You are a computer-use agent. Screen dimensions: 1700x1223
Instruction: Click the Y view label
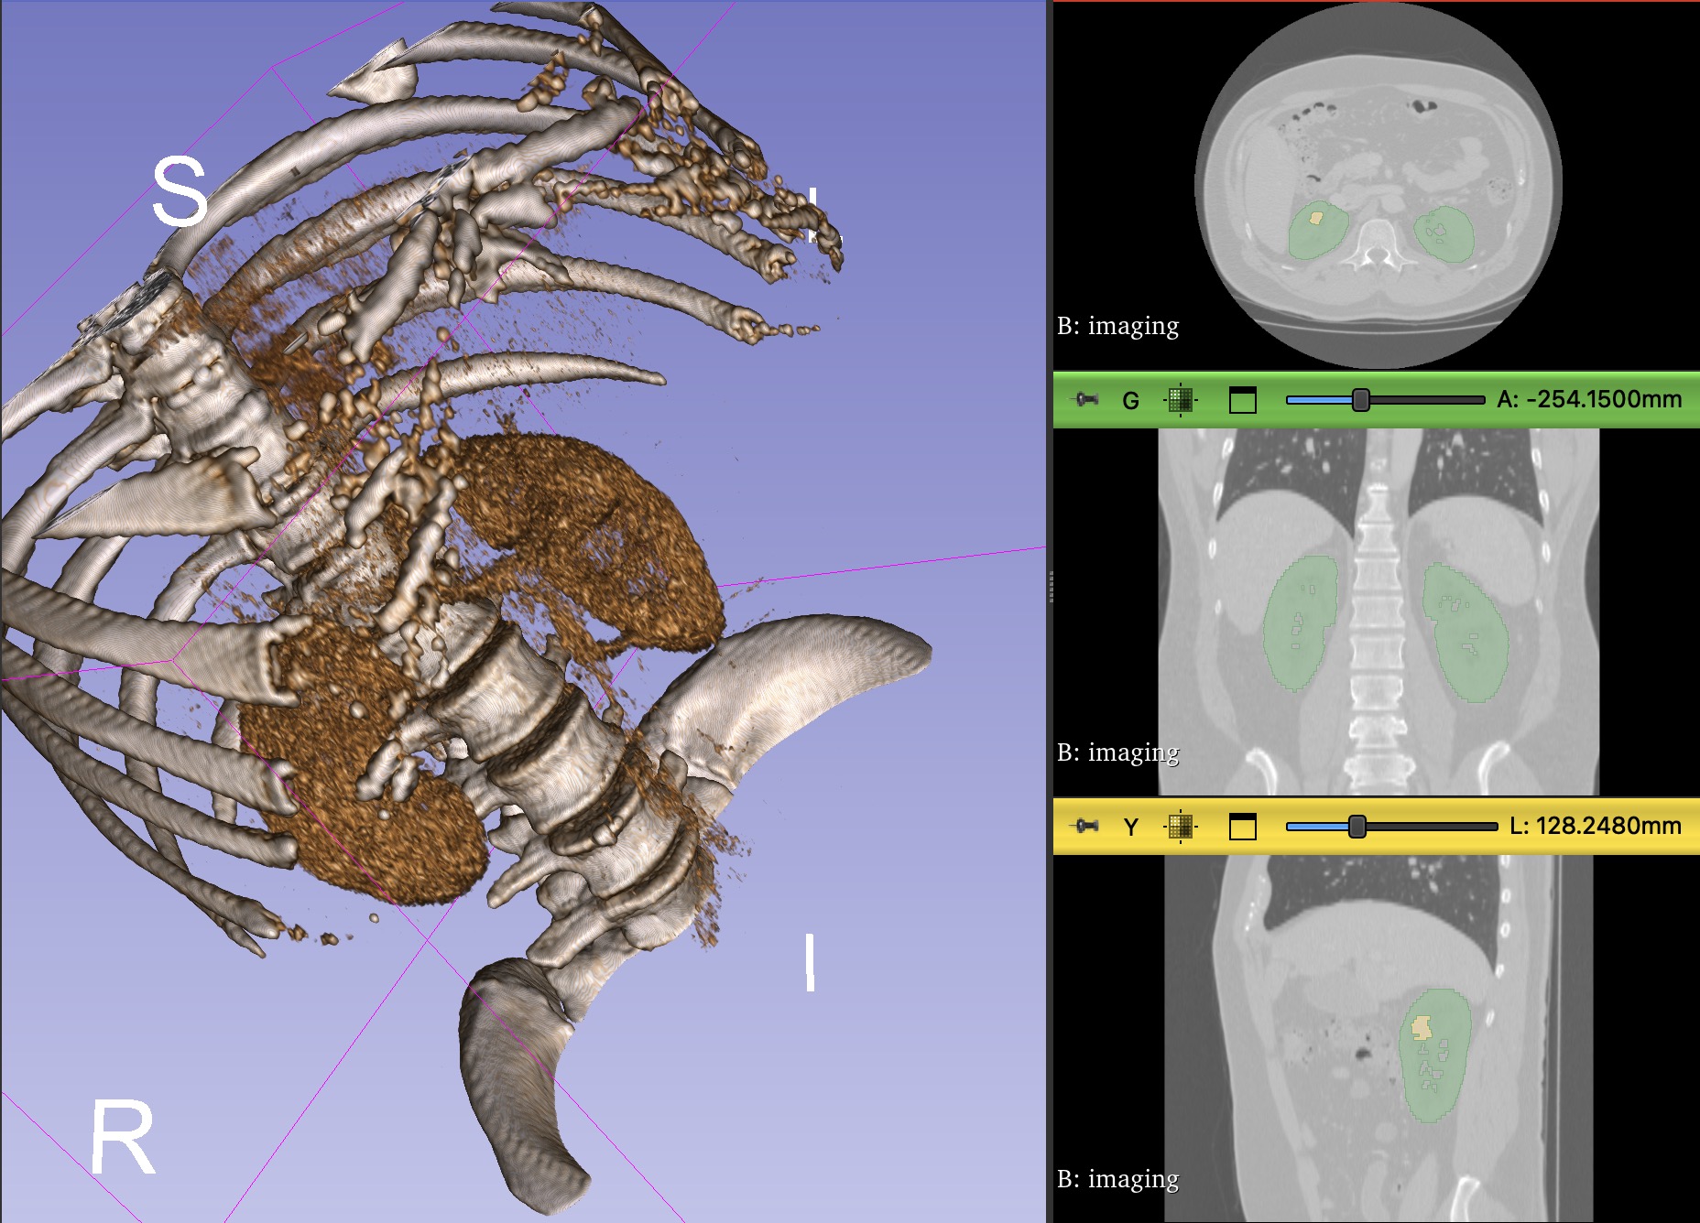[1130, 827]
